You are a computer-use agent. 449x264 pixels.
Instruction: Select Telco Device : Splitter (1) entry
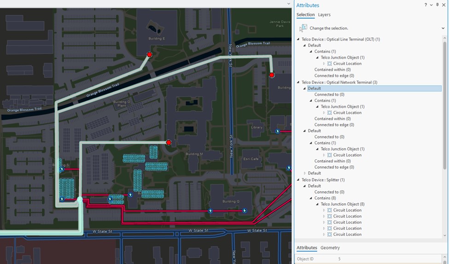[323, 180]
